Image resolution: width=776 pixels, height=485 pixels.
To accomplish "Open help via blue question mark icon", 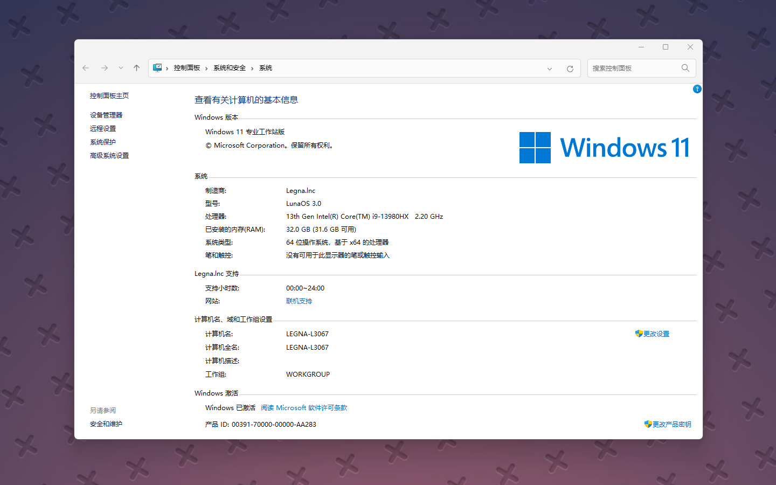I will [697, 89].
